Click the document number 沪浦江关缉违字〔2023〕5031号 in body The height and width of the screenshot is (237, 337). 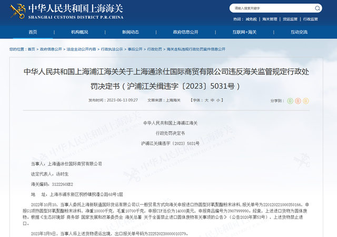(x=170, y=143)
